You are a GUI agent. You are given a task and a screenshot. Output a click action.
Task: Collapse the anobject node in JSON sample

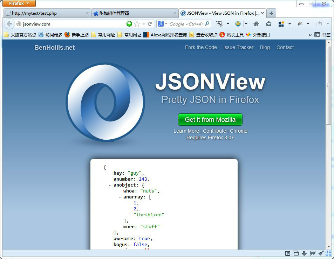109,185
